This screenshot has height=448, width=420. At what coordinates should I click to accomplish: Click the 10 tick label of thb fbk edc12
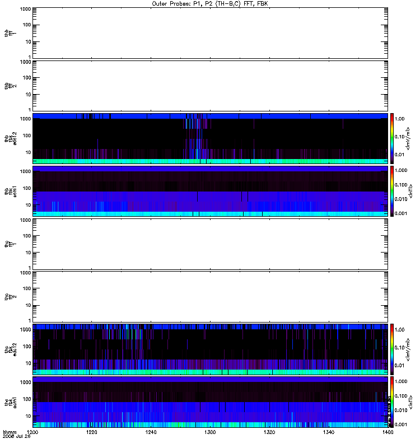tap(29, 152)
